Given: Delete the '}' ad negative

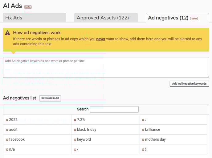Looking at the screenshot, I should [143, 149].
